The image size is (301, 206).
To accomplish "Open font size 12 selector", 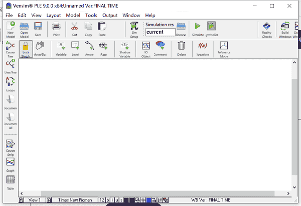I will tap(102, 200).
